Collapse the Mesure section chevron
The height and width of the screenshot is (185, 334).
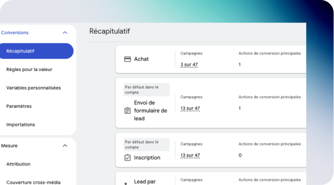tap(65, 146)
